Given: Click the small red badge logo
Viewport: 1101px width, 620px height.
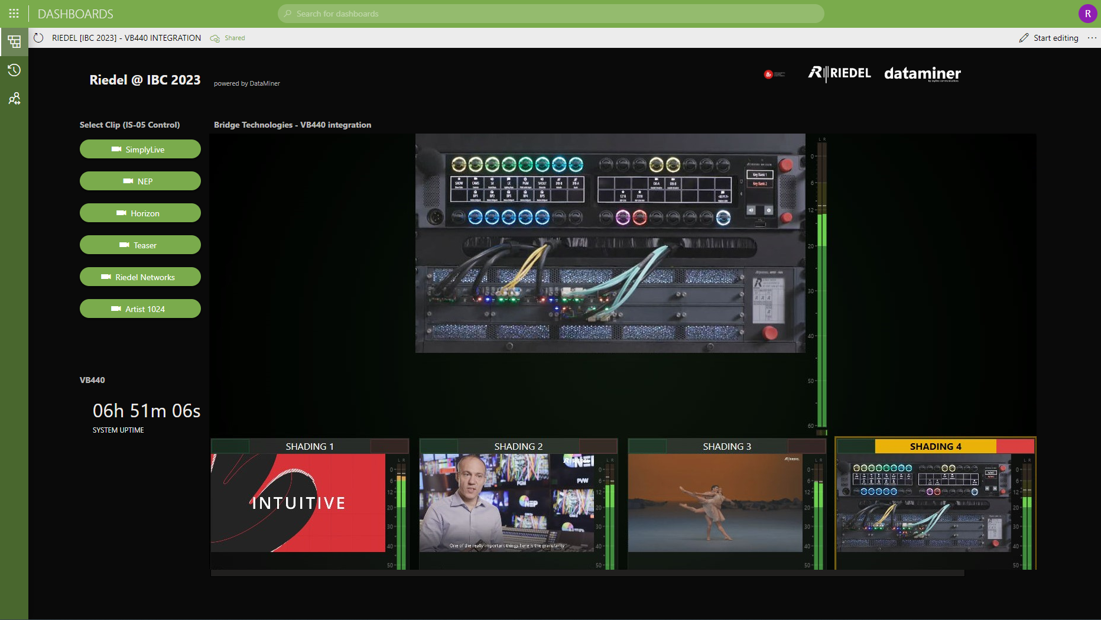Looking at the screenshot, I should coord(774,74).
